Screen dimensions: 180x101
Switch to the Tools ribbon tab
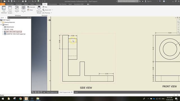[32, 4]
